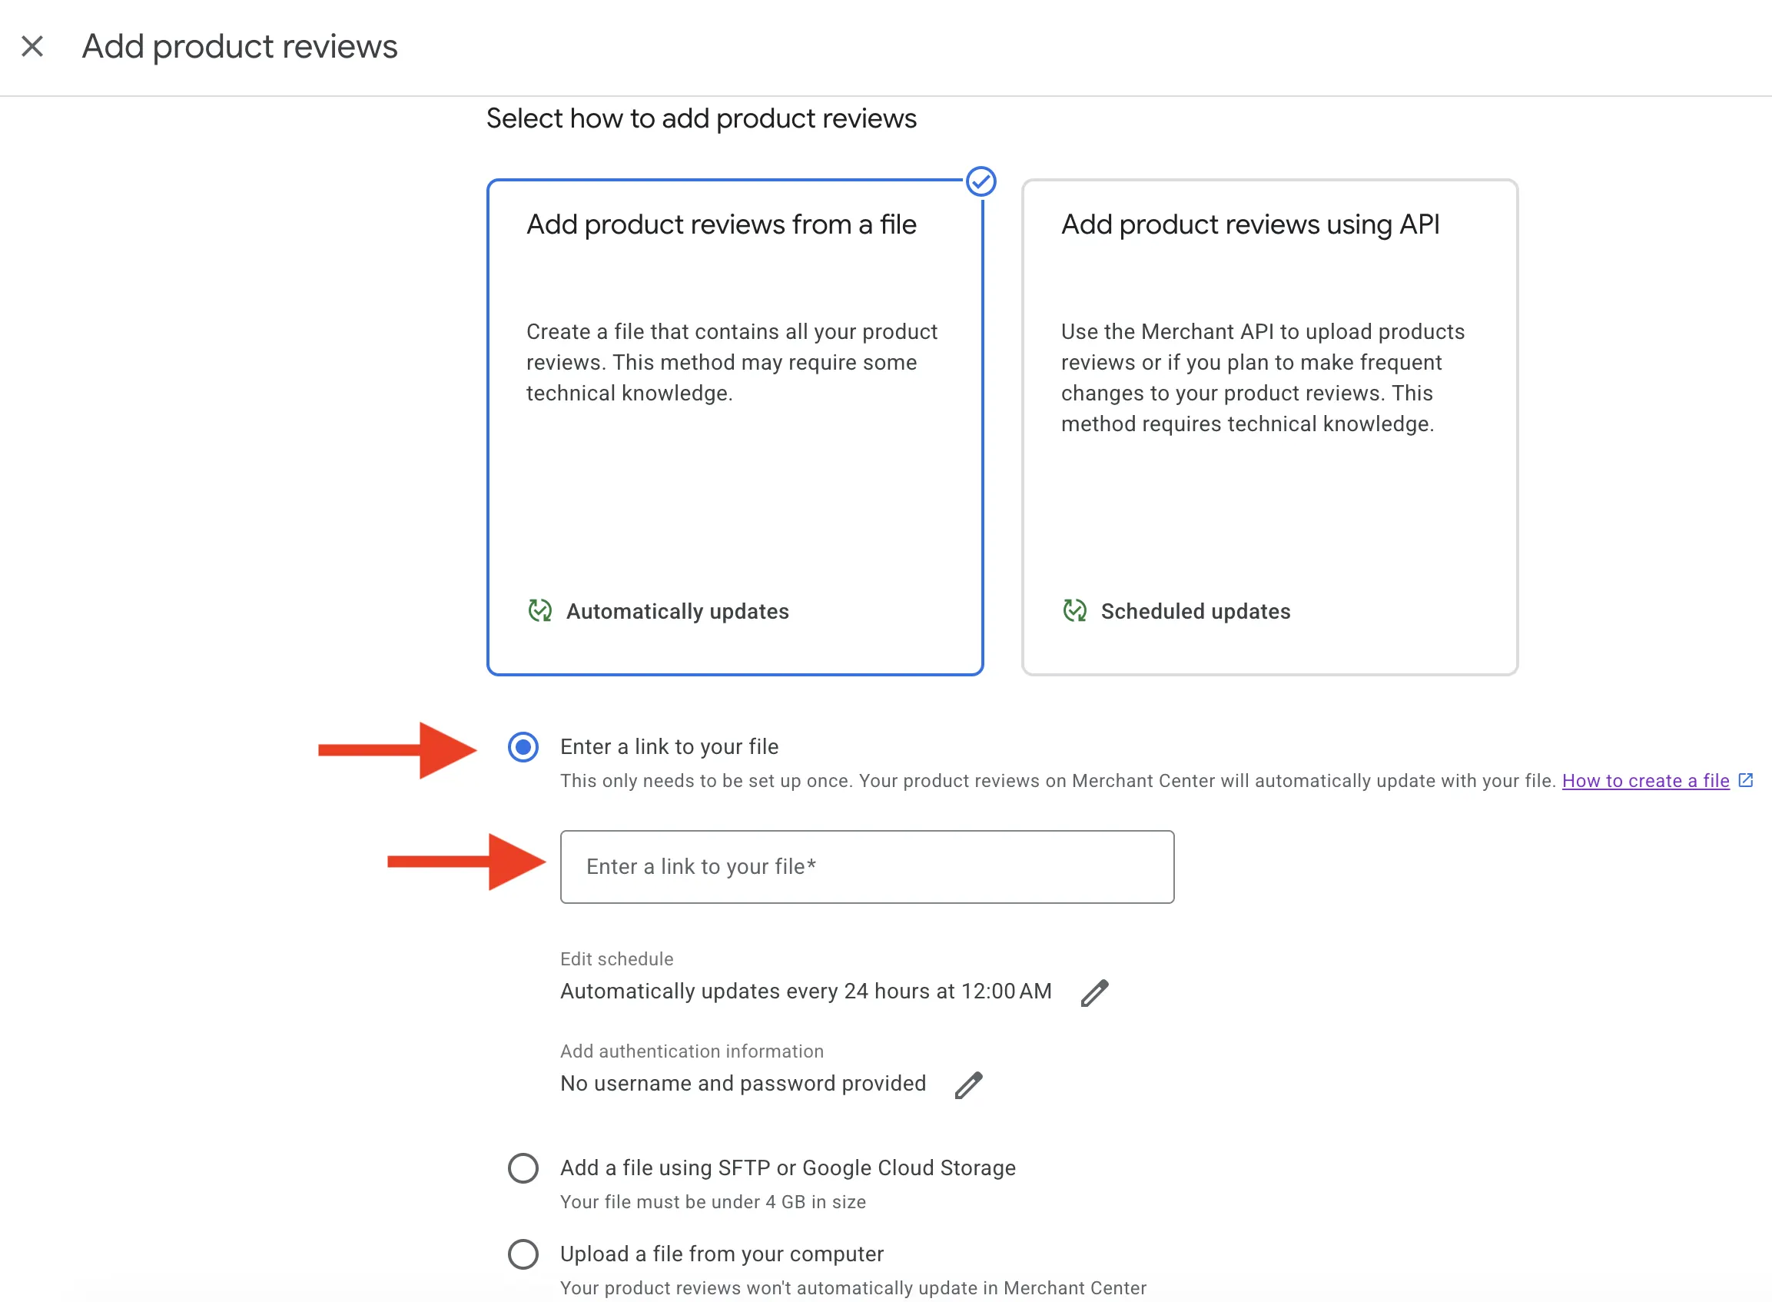Image resolution: width=1772 pixels, height=1302 pixels.
Task: Click the Scheduled updates sync icon
Action: pyautogui.click(x=1075, y=611)
